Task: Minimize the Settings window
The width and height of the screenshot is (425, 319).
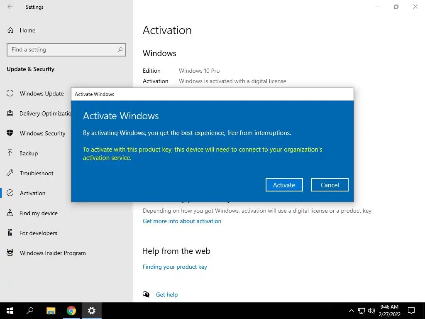Action: click(x=377, y=7)
